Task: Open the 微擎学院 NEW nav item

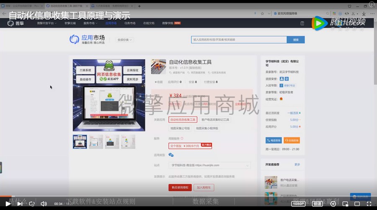Action: tap(171, 23)
